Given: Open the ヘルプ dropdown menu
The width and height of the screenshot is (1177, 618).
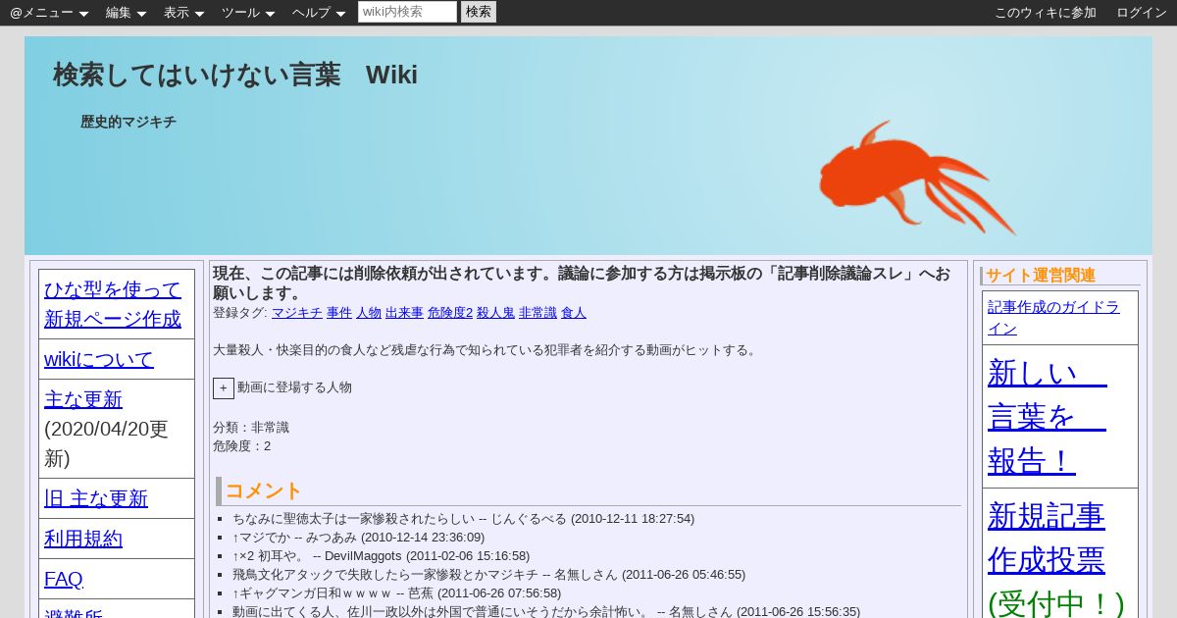Looking at the screenshot, I should coord(319,13).
